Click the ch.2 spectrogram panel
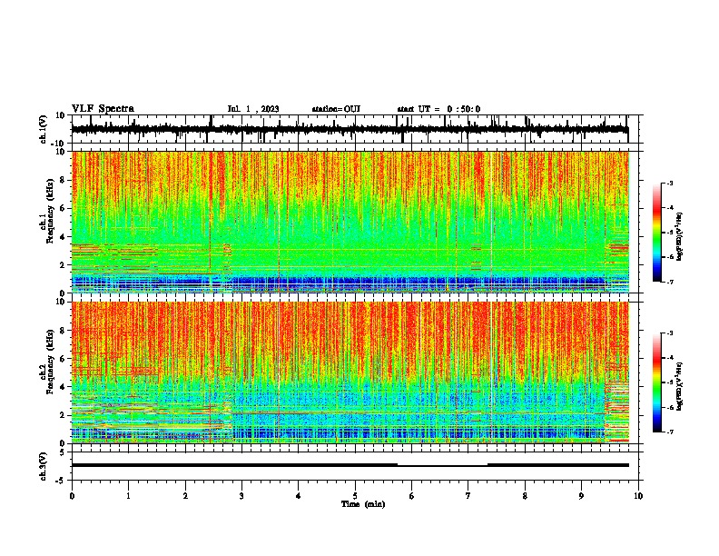Viewport: 719px width, 556px height. 357,372
